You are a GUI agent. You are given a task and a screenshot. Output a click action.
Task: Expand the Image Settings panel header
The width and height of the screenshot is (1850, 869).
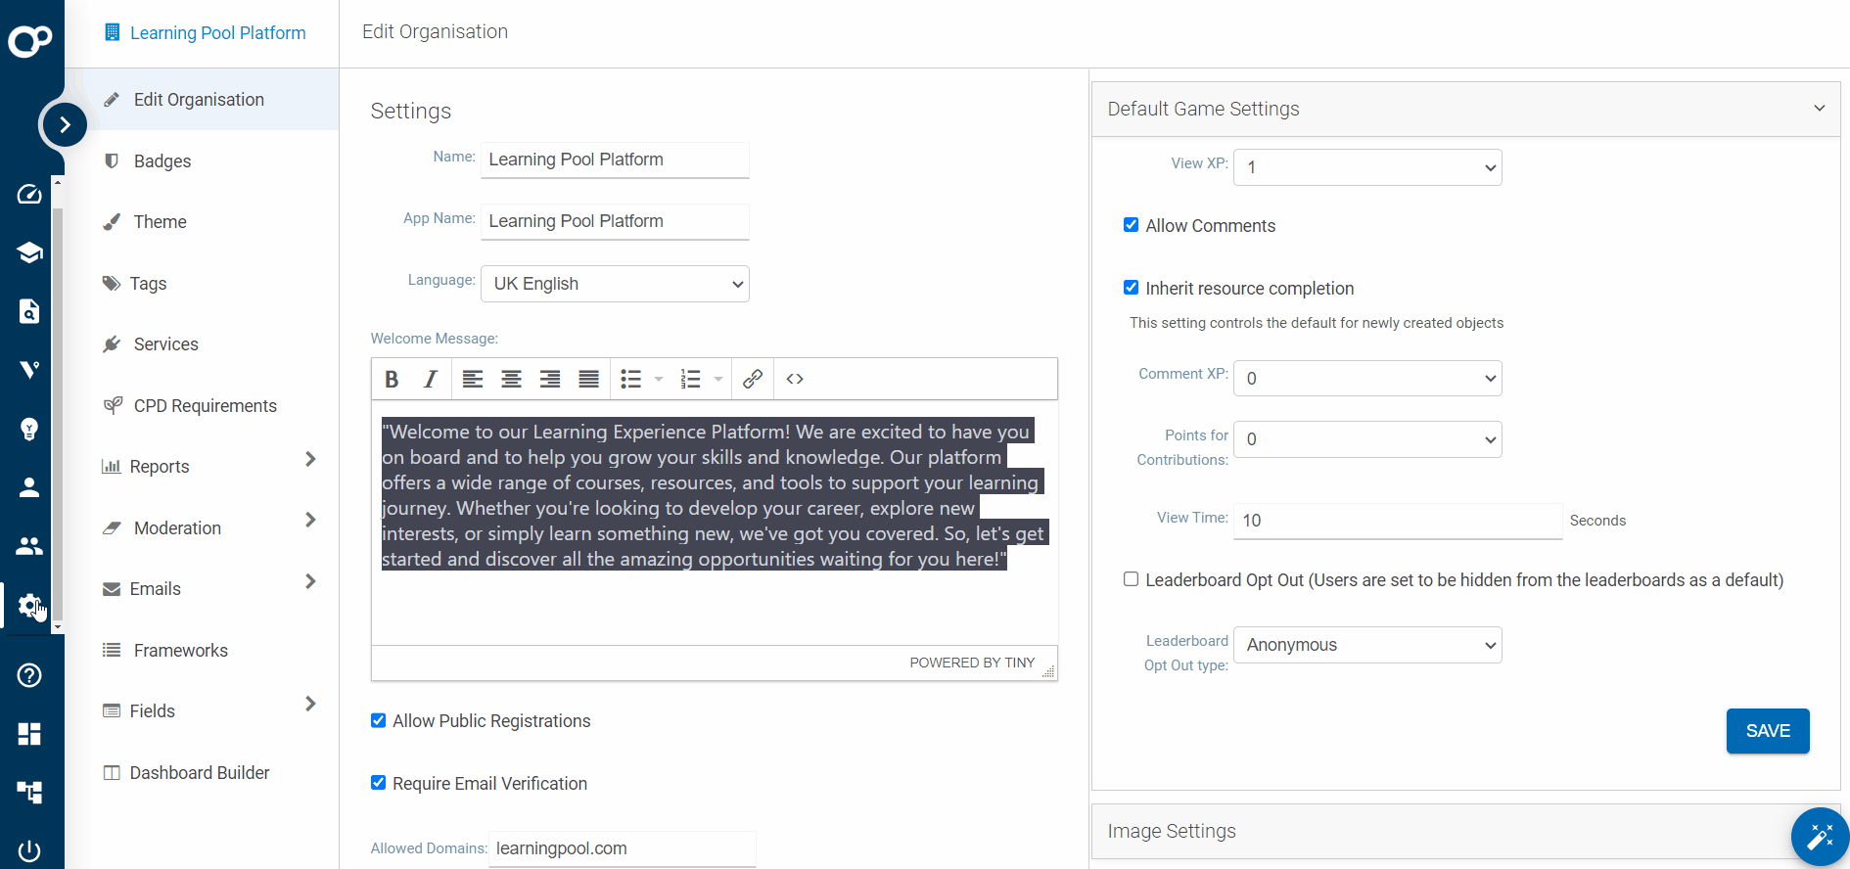(x=1465, y=831)
